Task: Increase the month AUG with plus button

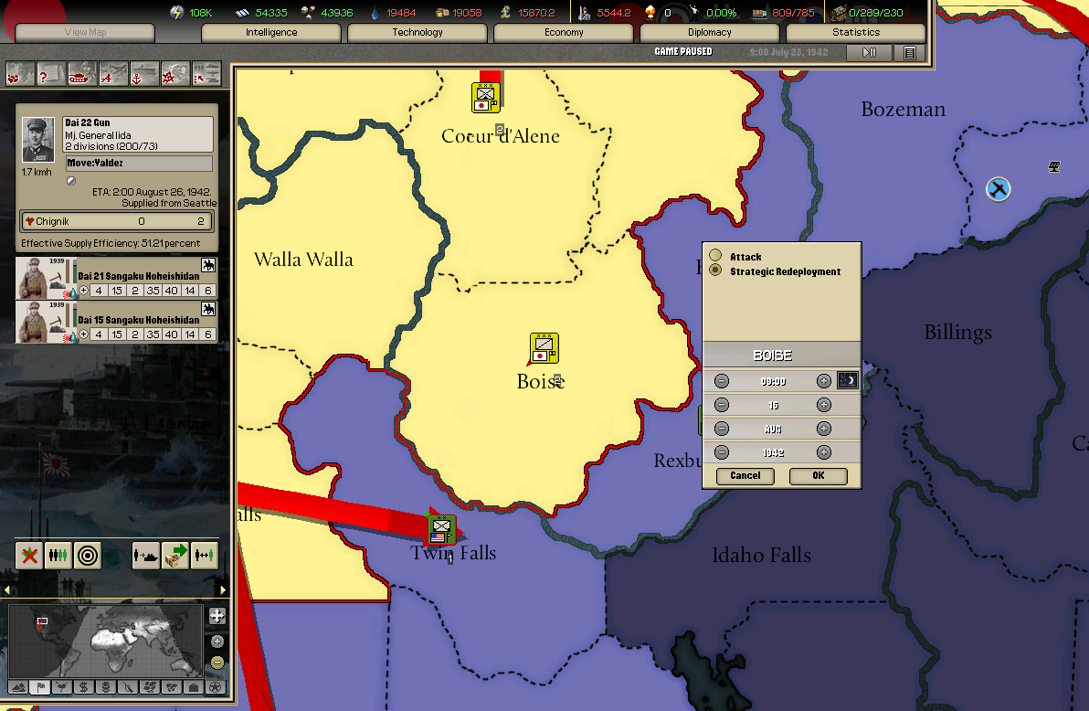Action: click(823, 429)
